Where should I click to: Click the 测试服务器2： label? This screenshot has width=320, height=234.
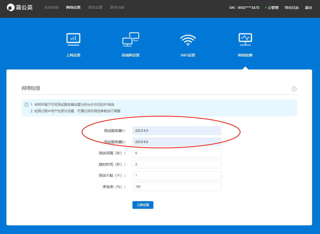tap(115, 142)
